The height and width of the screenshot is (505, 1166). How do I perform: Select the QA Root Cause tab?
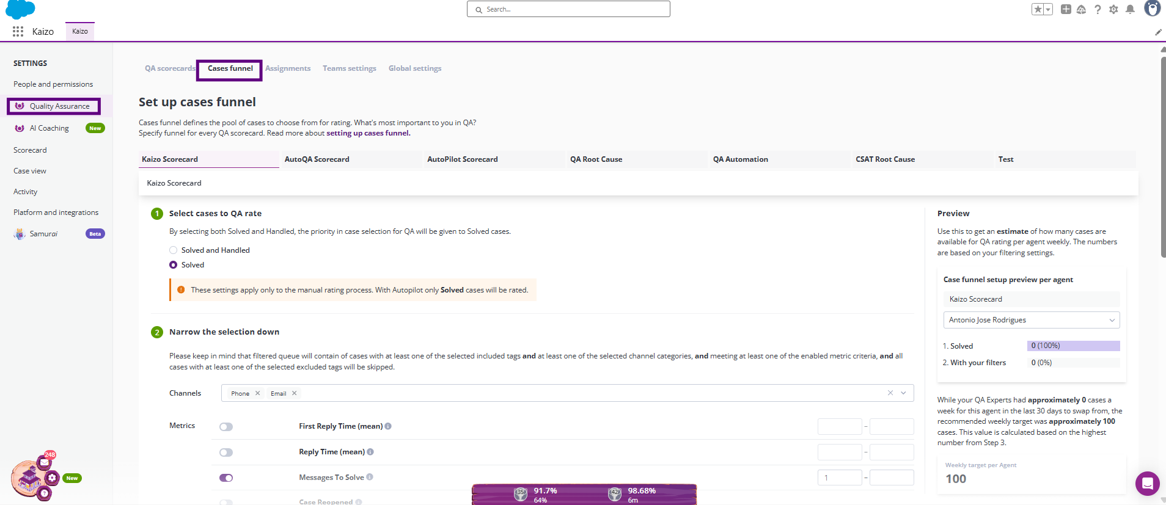[637, 159]
